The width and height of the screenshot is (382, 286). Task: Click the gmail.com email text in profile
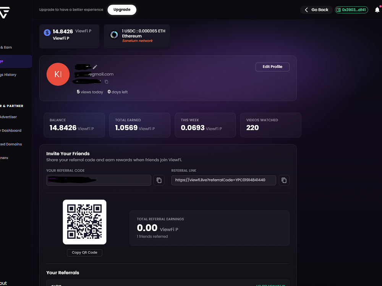coord(94,74)
